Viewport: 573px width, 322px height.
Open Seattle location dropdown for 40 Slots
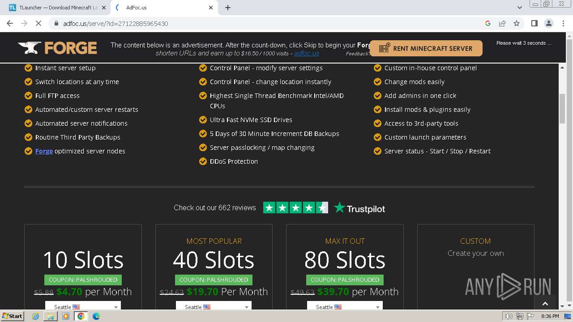[214, 306]
